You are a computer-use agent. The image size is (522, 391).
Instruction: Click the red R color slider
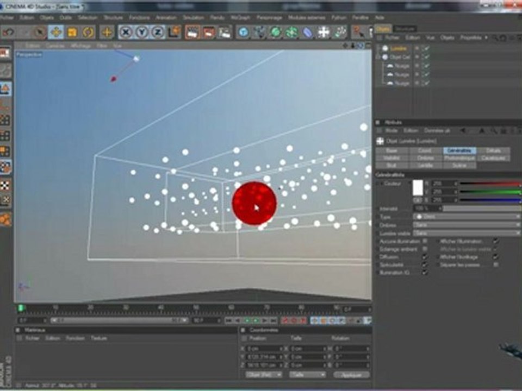(x=490, y=184)
